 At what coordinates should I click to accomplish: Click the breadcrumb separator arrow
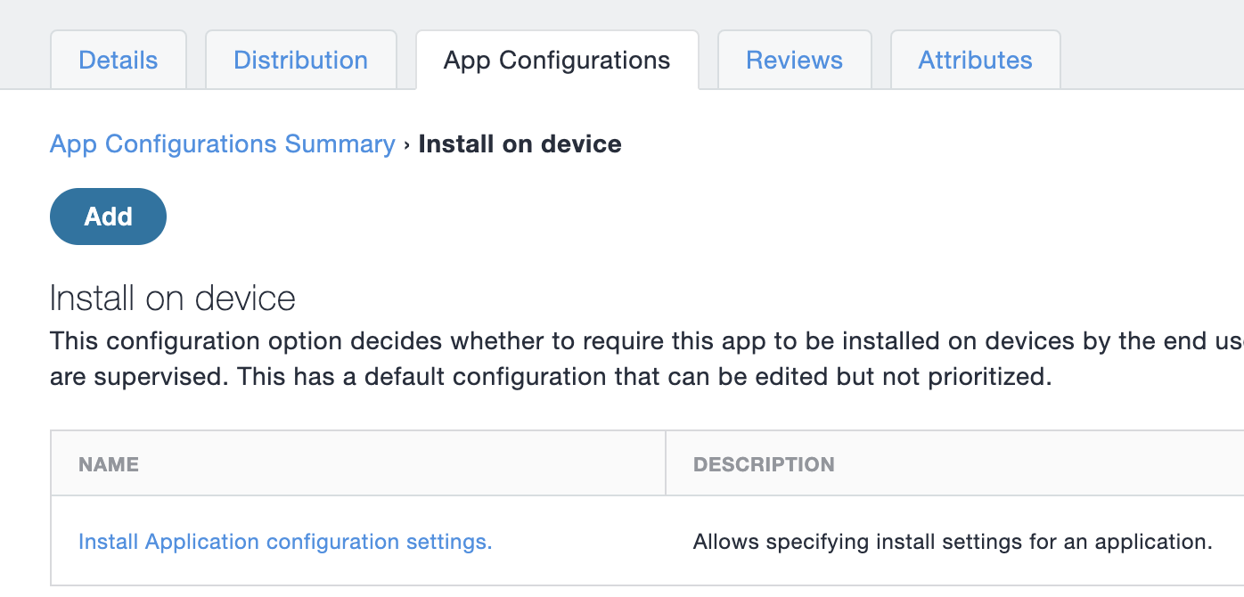406,143
